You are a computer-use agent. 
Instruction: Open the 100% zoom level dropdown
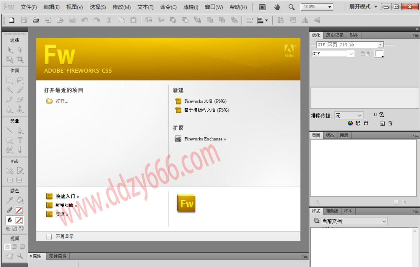coord(330,7)
